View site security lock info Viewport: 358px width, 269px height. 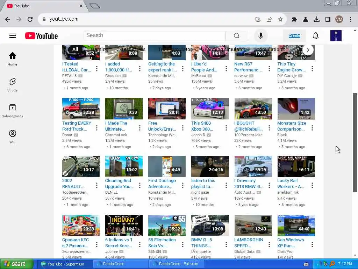coord(44,19)
